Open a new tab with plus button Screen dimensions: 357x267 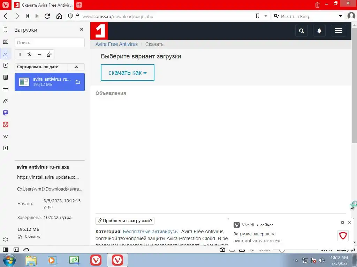(79, 5)
